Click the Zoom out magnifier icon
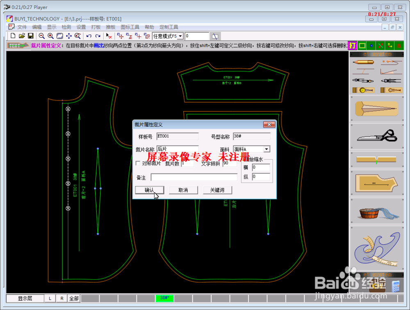410x310 pixels. click(x=41, y=36)
